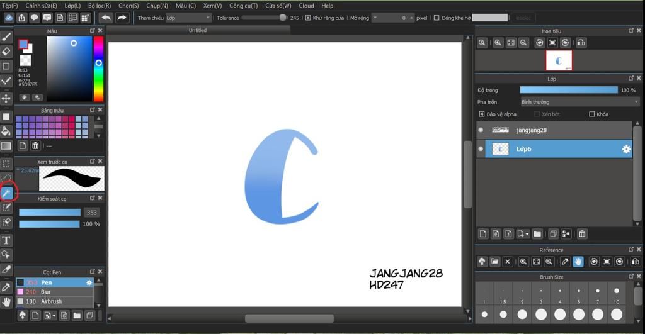Select the Eyedropper tool
This screenshot has height=334, width=645.
(6, 287)
